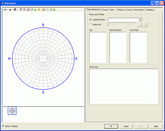165x131 pixels.
Task: Click the yellow coin-shaped toolbar icon
Action: (39, 10)
